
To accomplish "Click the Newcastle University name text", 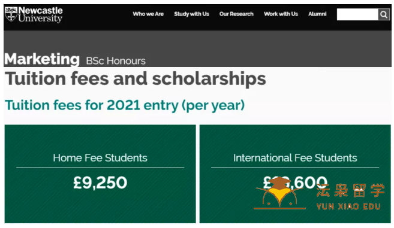I will coord(40,14).
